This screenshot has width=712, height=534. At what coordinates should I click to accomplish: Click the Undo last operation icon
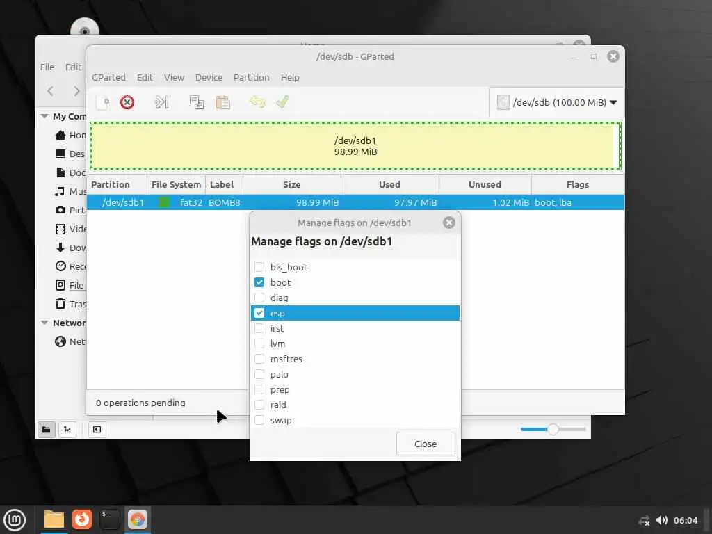pos(257,102)
